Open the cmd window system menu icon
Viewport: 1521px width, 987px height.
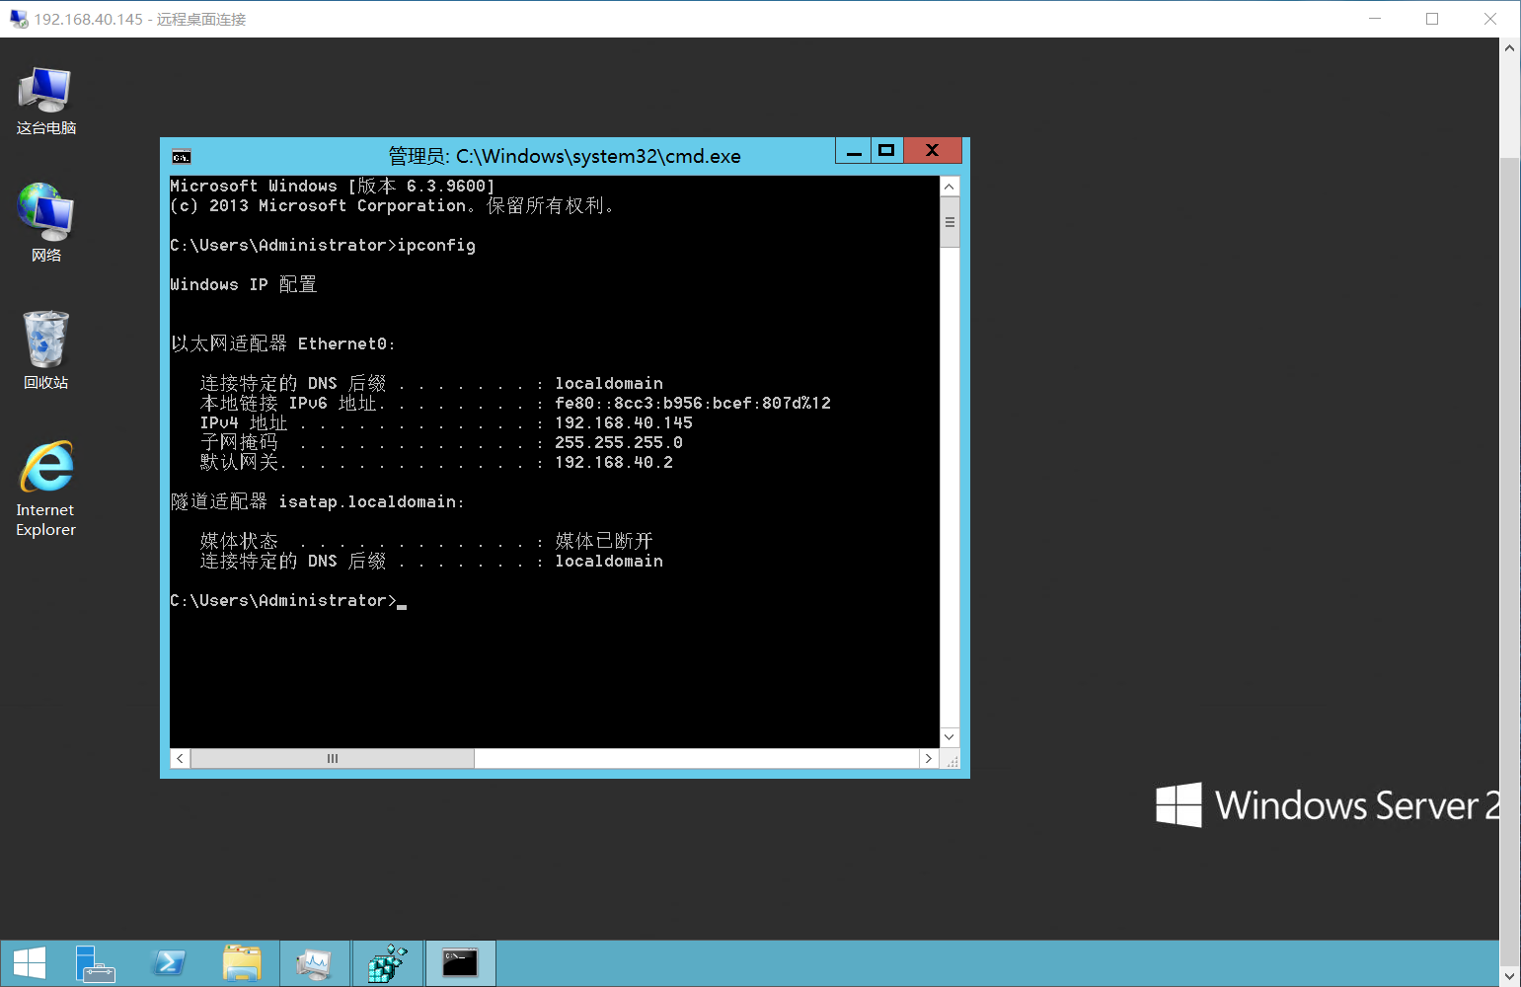(x=181, y=156)
